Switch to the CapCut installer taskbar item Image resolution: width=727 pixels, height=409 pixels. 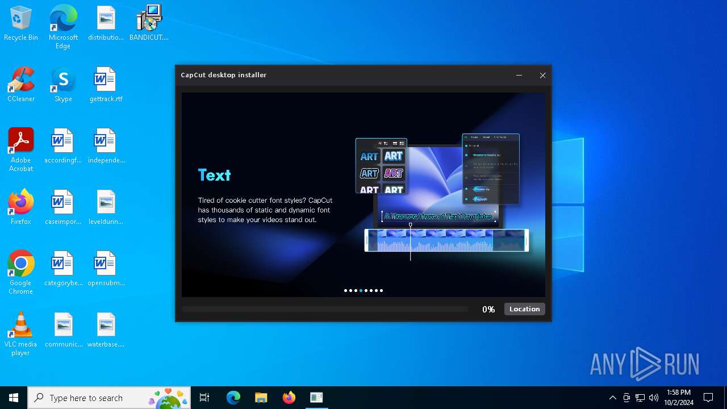[316, 398]
